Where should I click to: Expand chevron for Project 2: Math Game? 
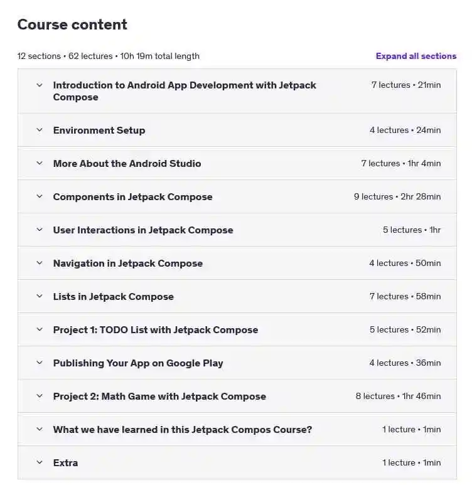[40, 396]
